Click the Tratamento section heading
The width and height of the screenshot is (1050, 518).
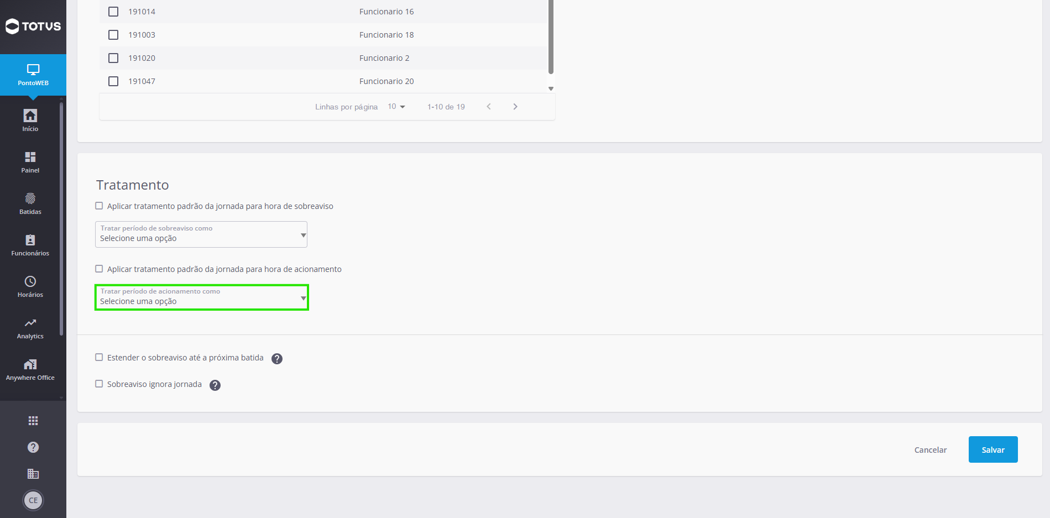[x=133, y=185]
